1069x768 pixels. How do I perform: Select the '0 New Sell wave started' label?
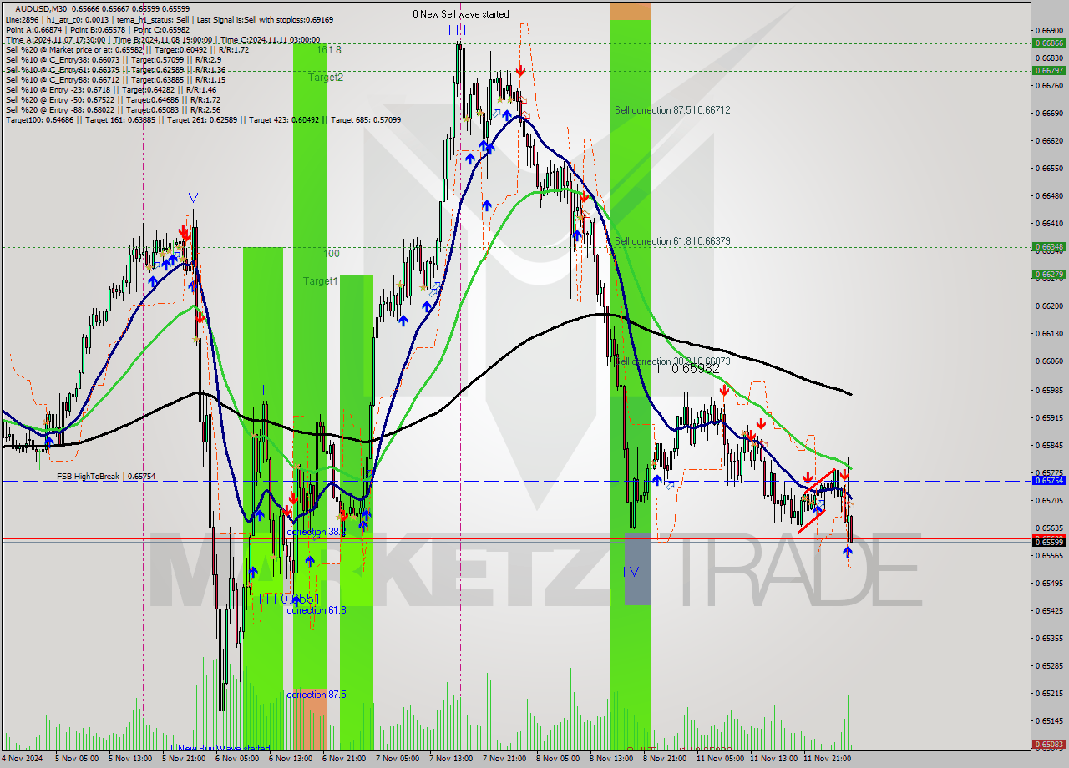pyautogui.click(x=461, y=14)
